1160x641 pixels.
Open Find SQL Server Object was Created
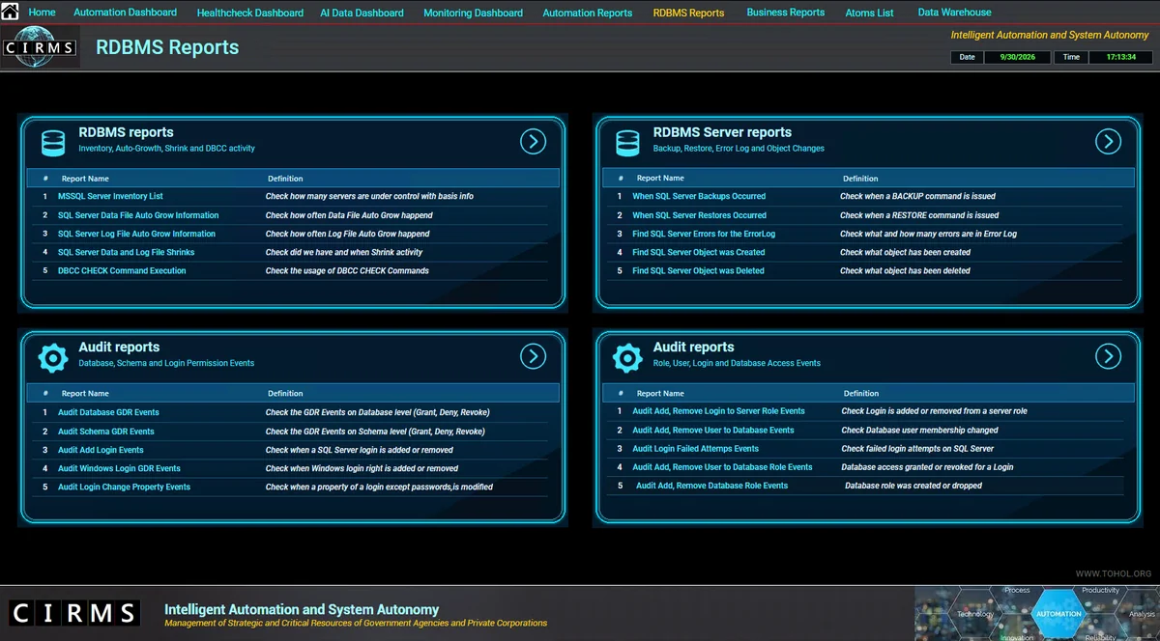click(x=699, y=252)
